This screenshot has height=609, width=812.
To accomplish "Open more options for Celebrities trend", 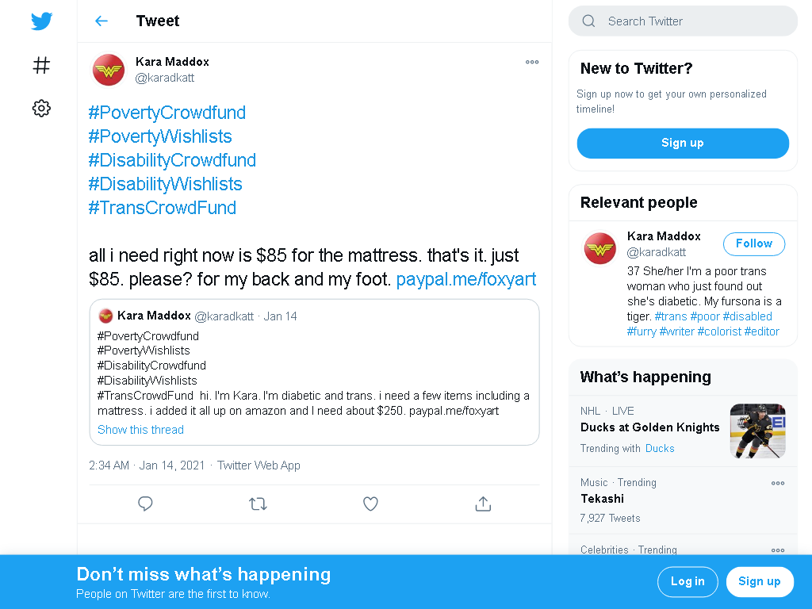I will 778,550.
